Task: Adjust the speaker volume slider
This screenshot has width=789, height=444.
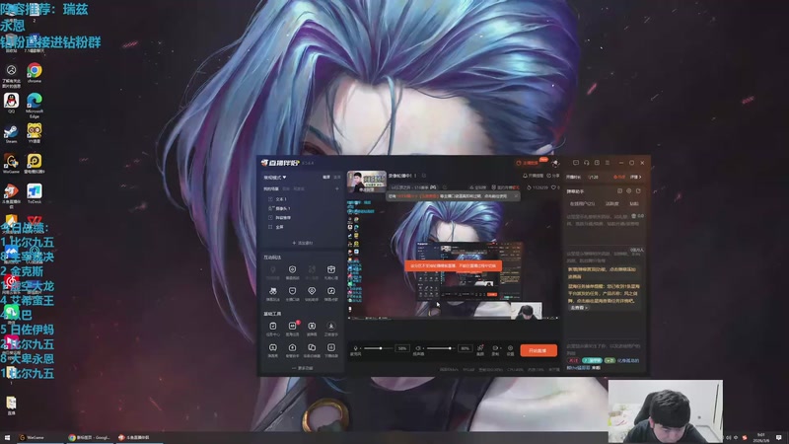Action: pos(440,348)
